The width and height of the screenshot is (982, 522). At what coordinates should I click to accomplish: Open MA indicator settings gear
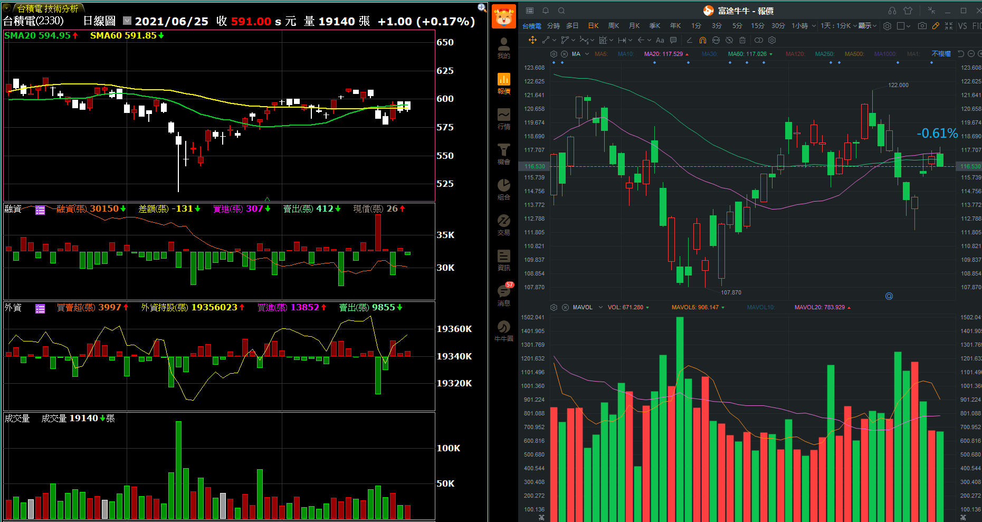coord(554,54)
